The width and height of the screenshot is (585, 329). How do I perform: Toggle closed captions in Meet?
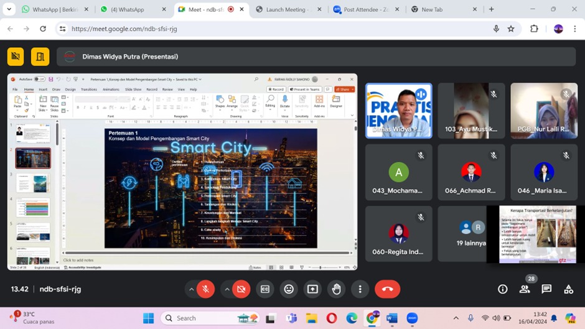coord(265,289)
